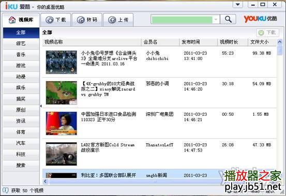Select the 动漫 category

21,77
